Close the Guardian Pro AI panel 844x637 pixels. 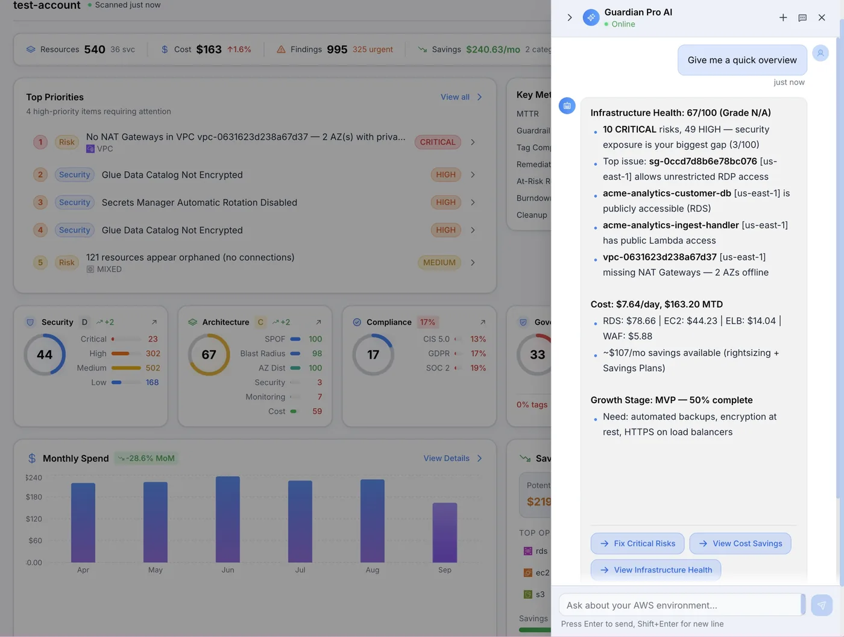pos(822,17)
